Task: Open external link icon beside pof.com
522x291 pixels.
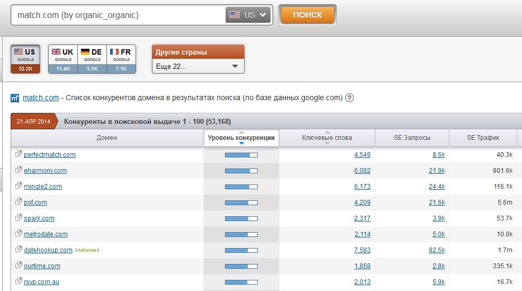Action: pyautogui.click(x=19, y=201)
